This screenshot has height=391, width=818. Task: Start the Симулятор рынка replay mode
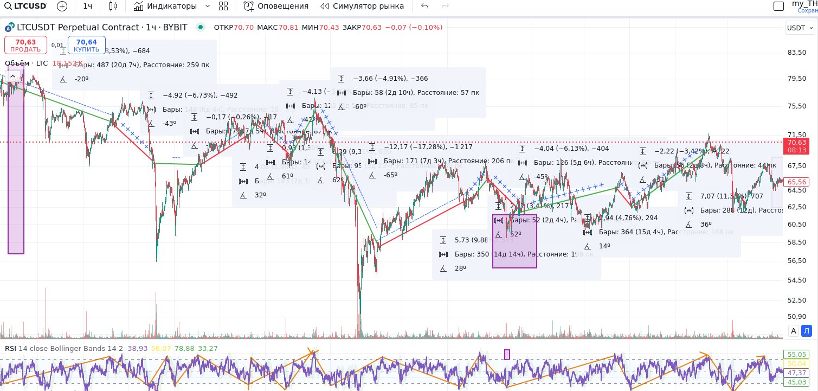pyautogui.click(x=362, y=6)
